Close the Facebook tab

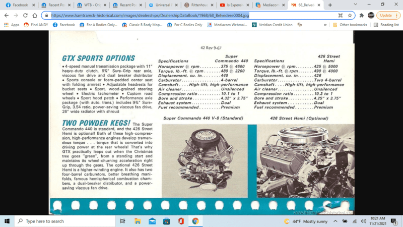click(x=33, y=5)
